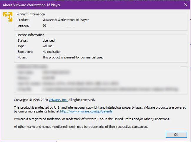Click the 'No expiration' value
Screen dimensions: 191x142
click(52, 52)
